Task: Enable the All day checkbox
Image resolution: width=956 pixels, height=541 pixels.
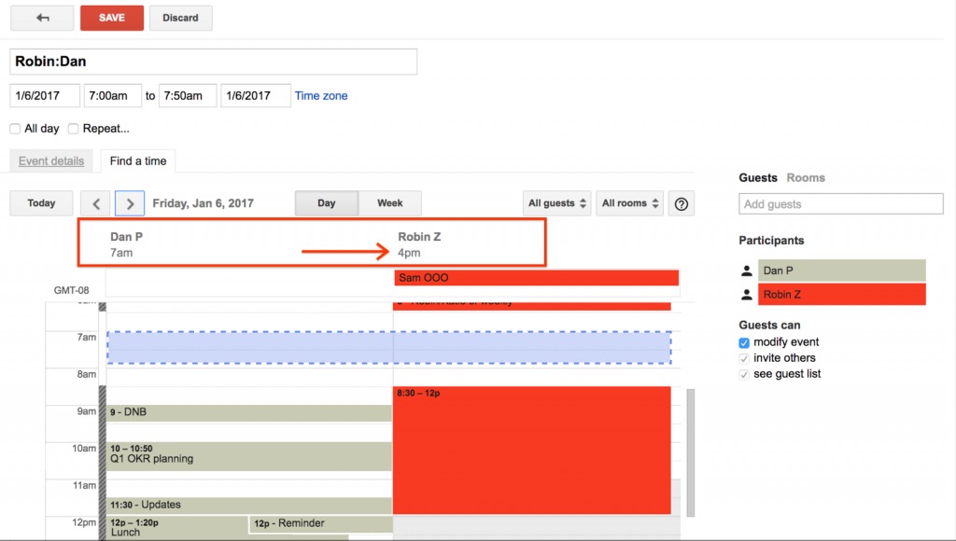Action: click(15, 129)
